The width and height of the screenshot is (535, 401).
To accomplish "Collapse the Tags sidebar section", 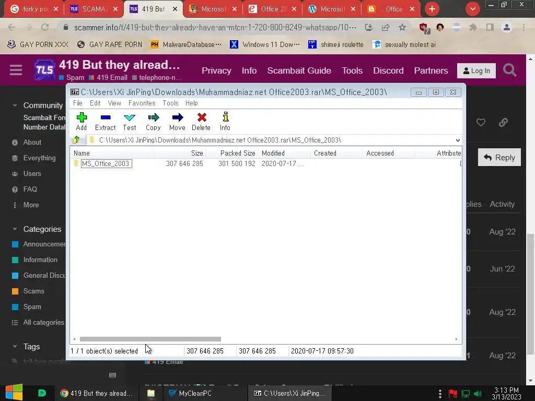I will (15, 347).
